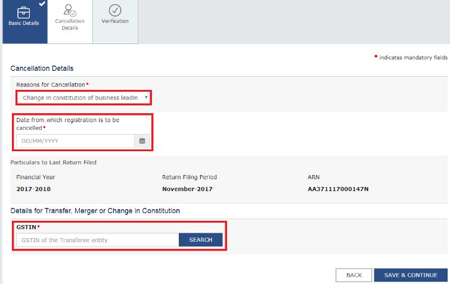Expand the Reasons for Cancellation select box
This screenshot has width=450, height=284.
tap(82, 97)
